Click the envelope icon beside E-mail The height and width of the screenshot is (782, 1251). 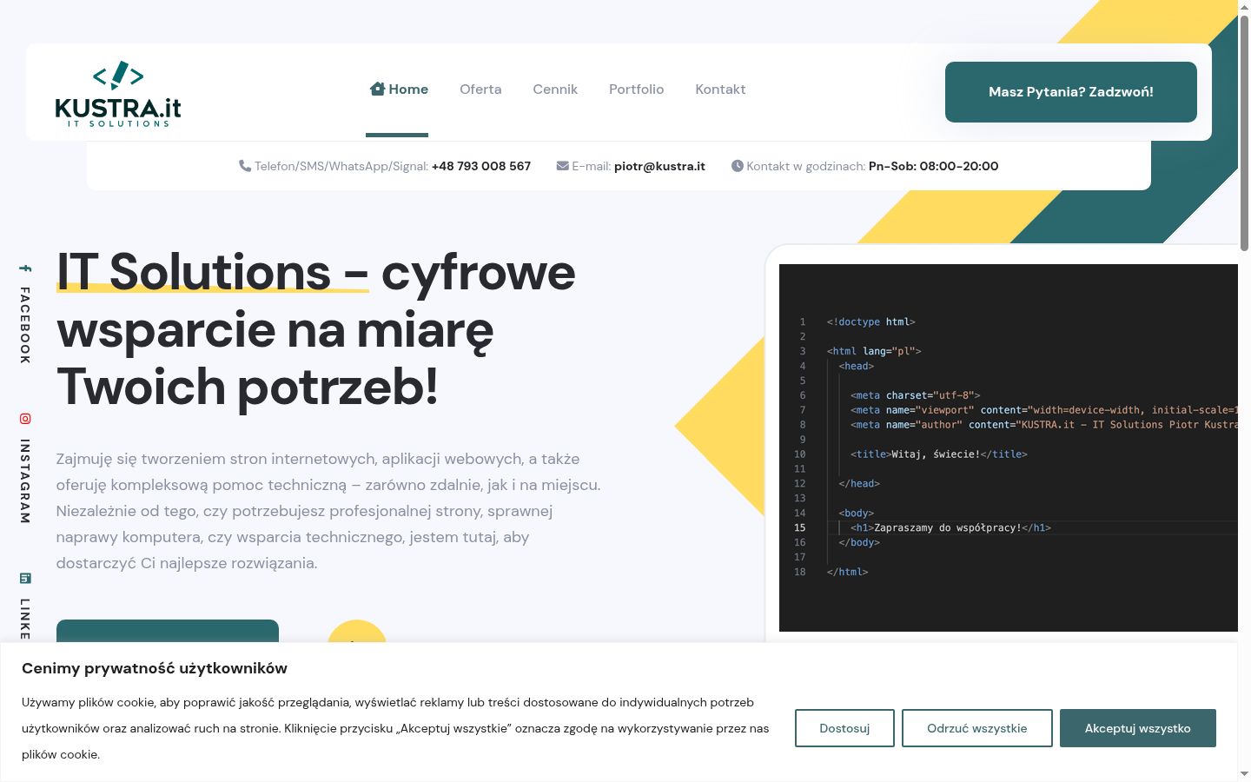pos(563,166)
